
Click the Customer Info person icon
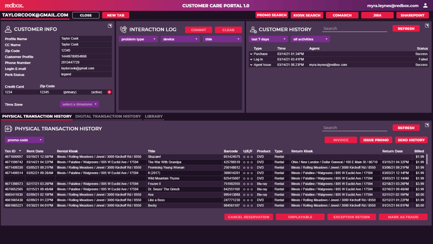pos(8,29)
